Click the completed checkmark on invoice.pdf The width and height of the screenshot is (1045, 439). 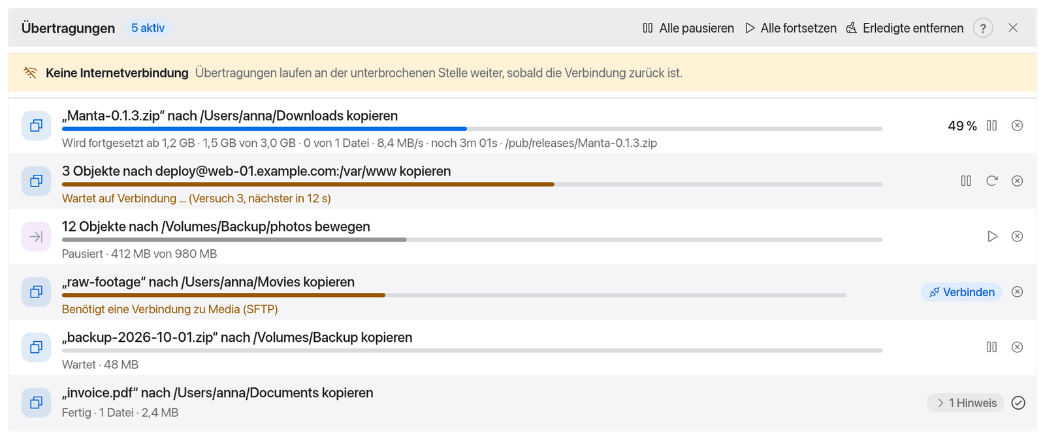pyautogui.click(x=1018, y=402)
